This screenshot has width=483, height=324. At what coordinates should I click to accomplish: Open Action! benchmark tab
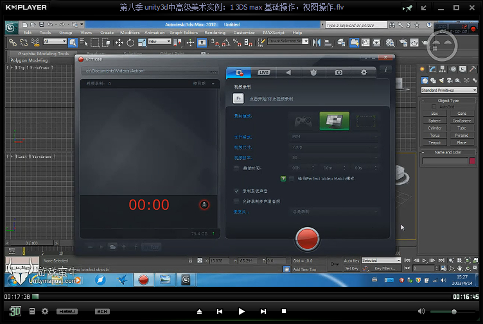tap(313, 72)
